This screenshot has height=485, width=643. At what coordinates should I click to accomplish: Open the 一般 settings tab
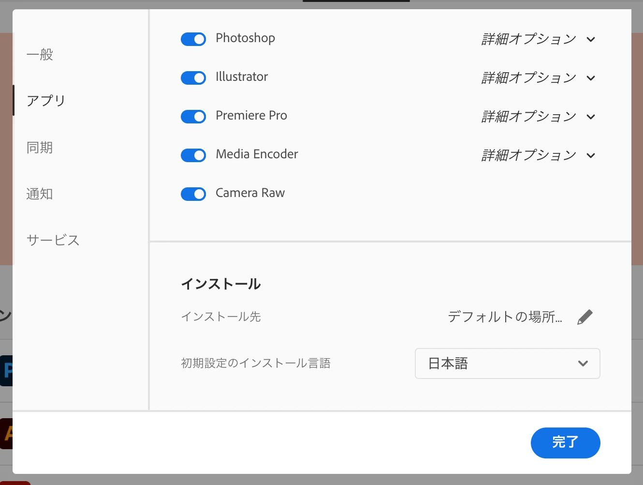coord(40,55)
